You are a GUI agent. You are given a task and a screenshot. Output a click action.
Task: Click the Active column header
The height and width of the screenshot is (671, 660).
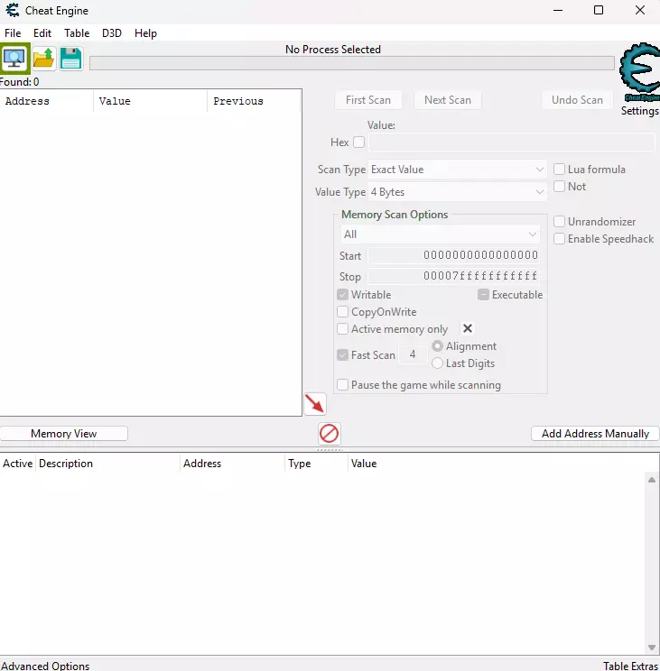17,464
